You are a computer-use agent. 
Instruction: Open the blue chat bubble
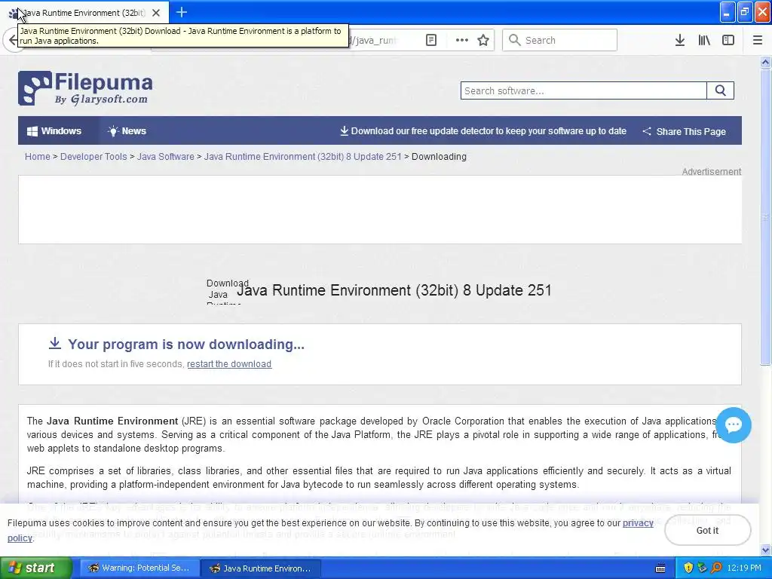click(x=733, y=425)
